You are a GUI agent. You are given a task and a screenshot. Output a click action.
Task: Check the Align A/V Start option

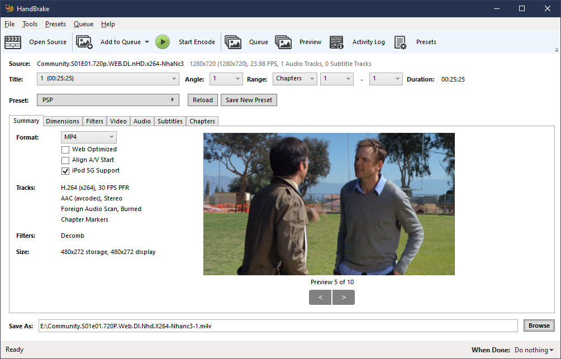coord(65,160)
